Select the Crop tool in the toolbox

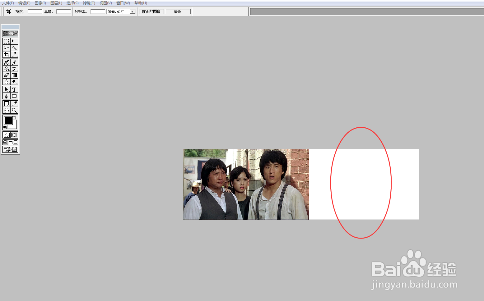(7, 54)
